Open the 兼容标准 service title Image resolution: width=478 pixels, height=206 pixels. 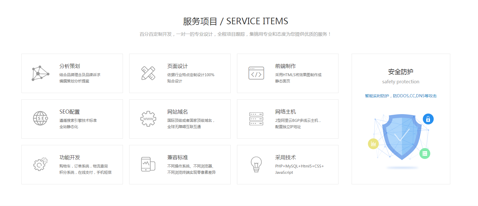(178, 157)
